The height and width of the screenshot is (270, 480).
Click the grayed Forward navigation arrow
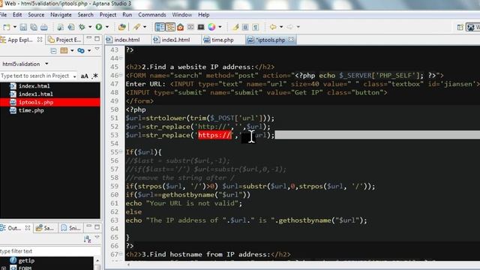(289, 27)
